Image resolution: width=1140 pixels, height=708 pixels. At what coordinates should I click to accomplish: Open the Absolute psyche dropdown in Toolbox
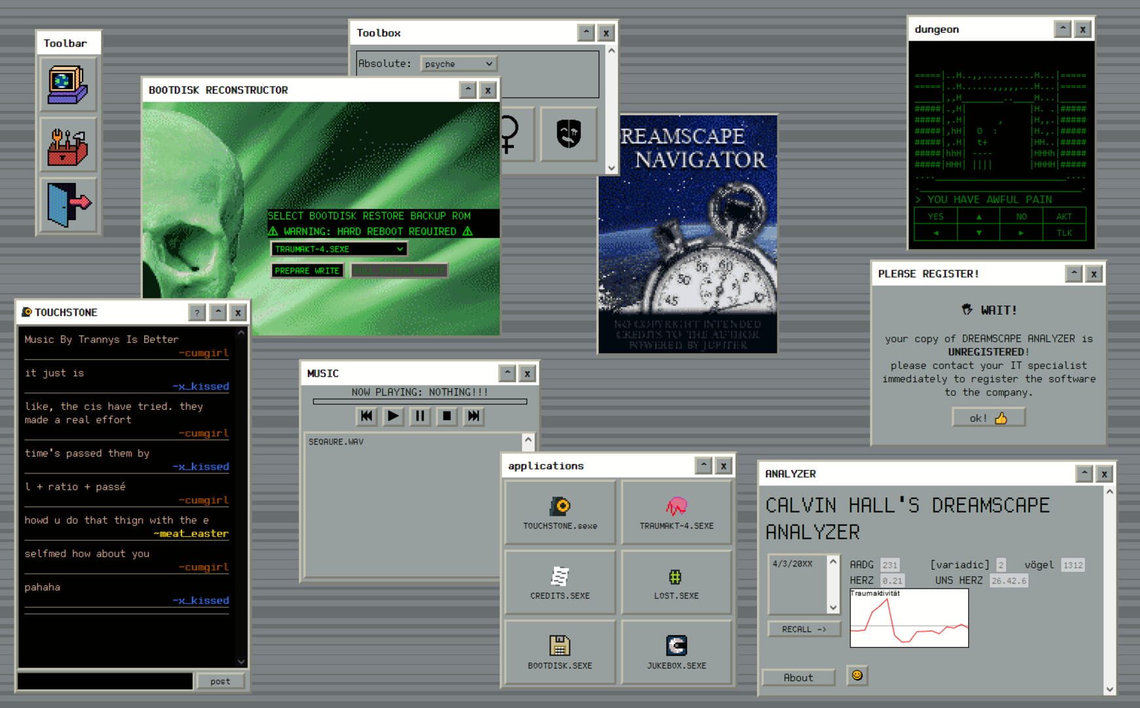pos(458,64)
